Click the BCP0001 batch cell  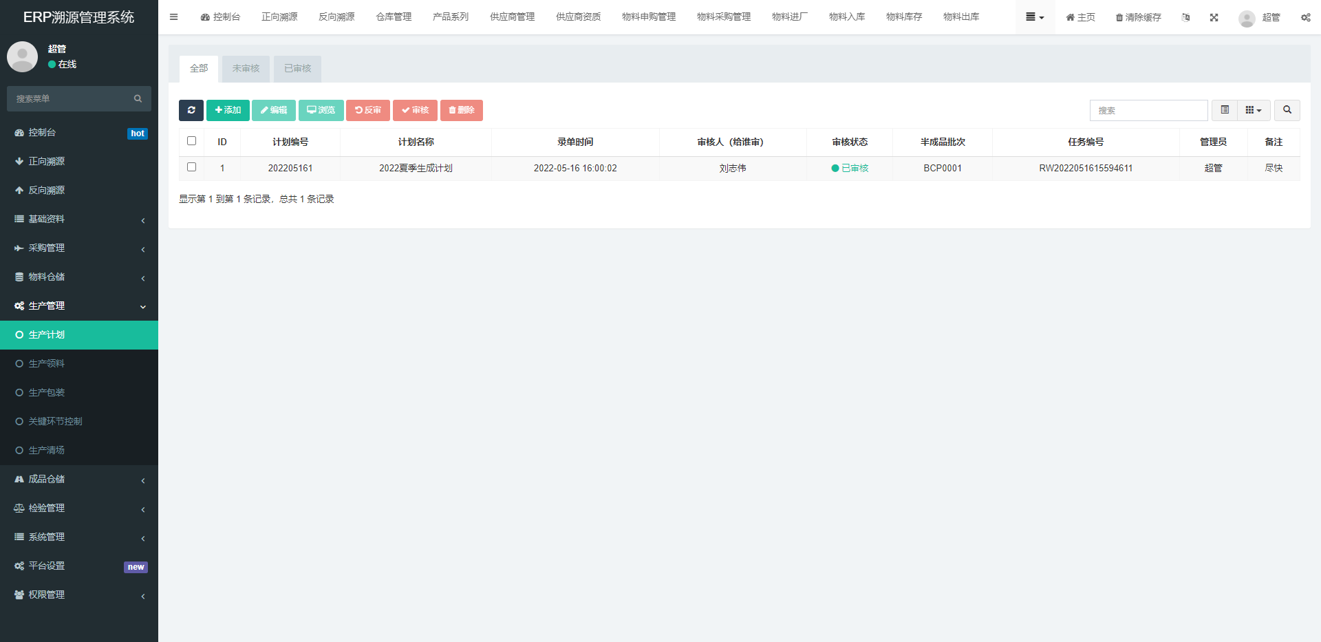943,168
